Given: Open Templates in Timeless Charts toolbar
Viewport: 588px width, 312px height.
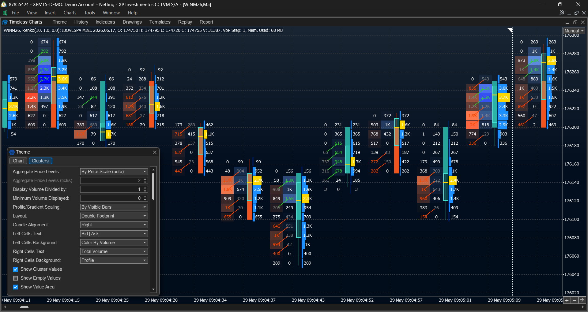Looking at the screenshot, I should [x=160, y=22].
